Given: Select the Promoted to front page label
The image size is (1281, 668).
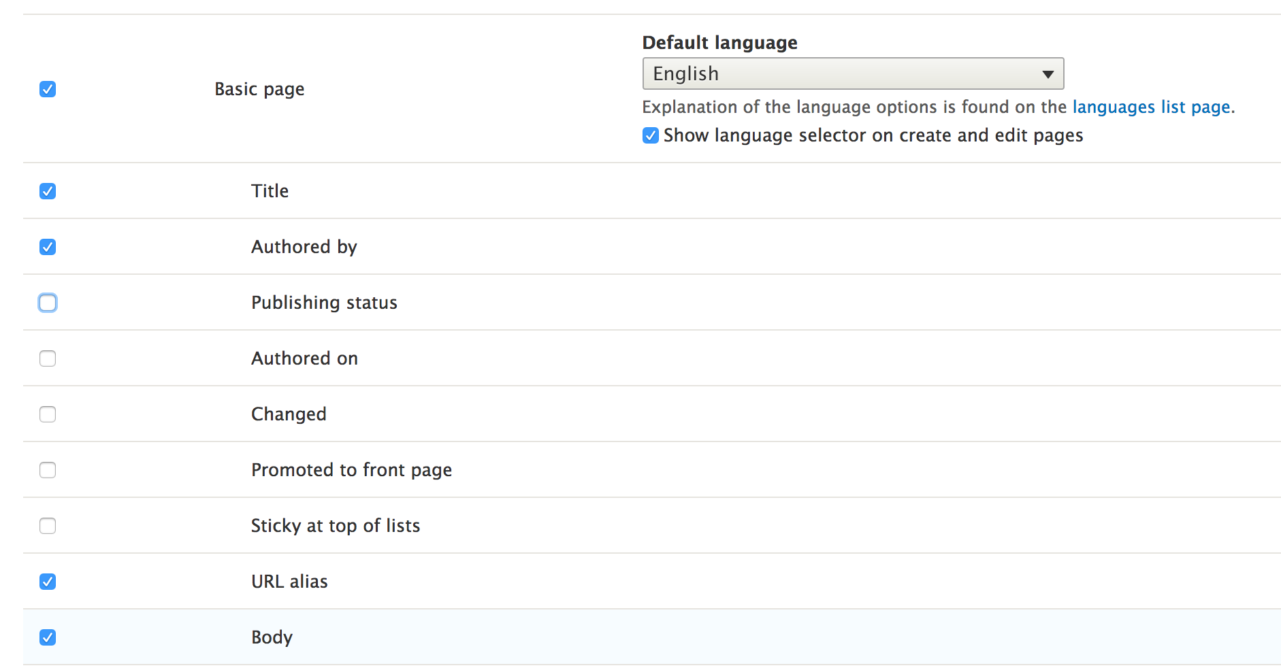Looking at the screenshot, I should 351,470.
